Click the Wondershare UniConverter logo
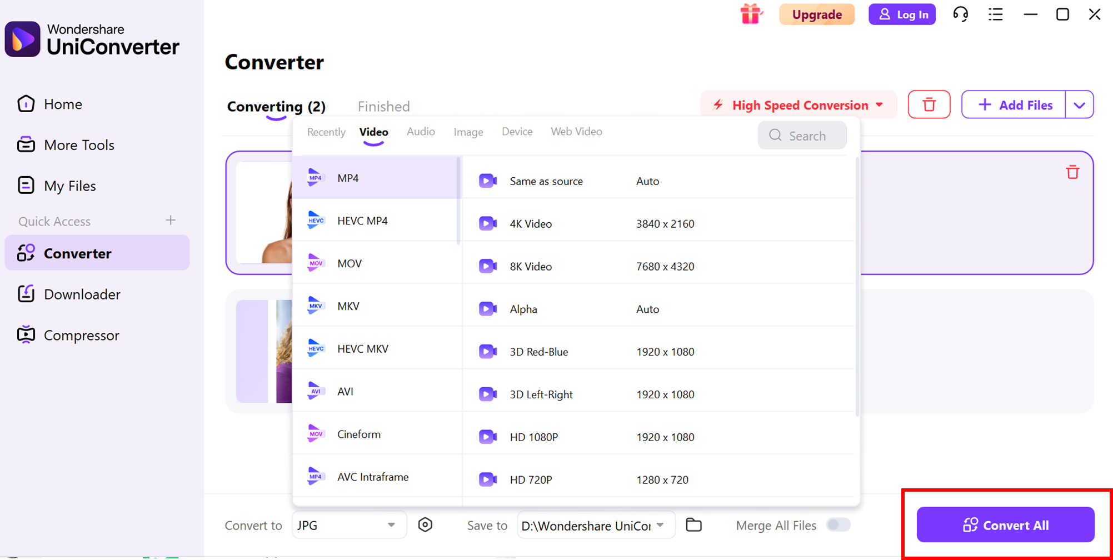This screenshot has height=560, width=1113. pos(92,39)
